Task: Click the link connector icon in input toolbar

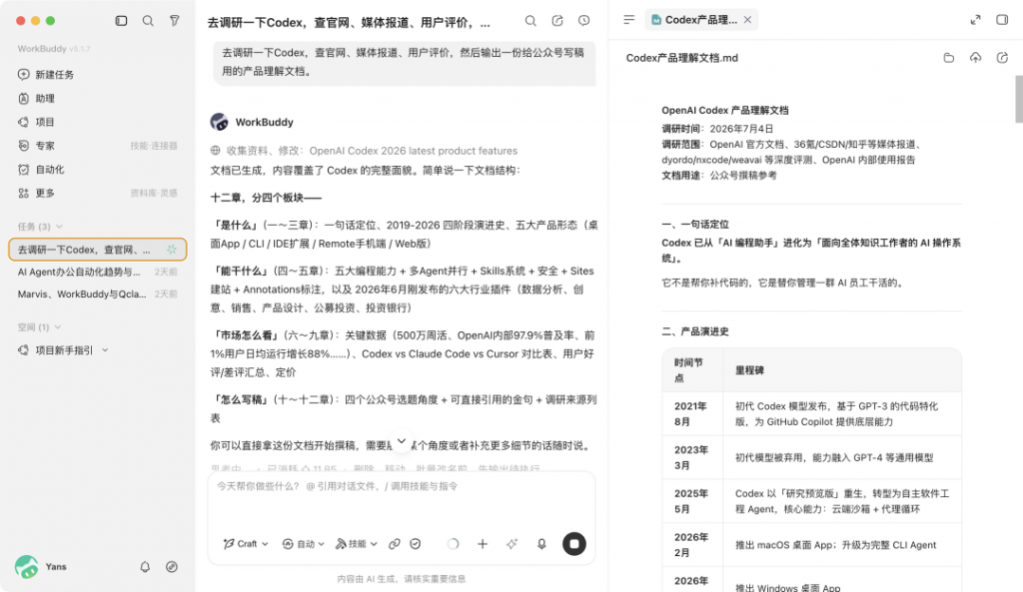Action: pos(394,544)
